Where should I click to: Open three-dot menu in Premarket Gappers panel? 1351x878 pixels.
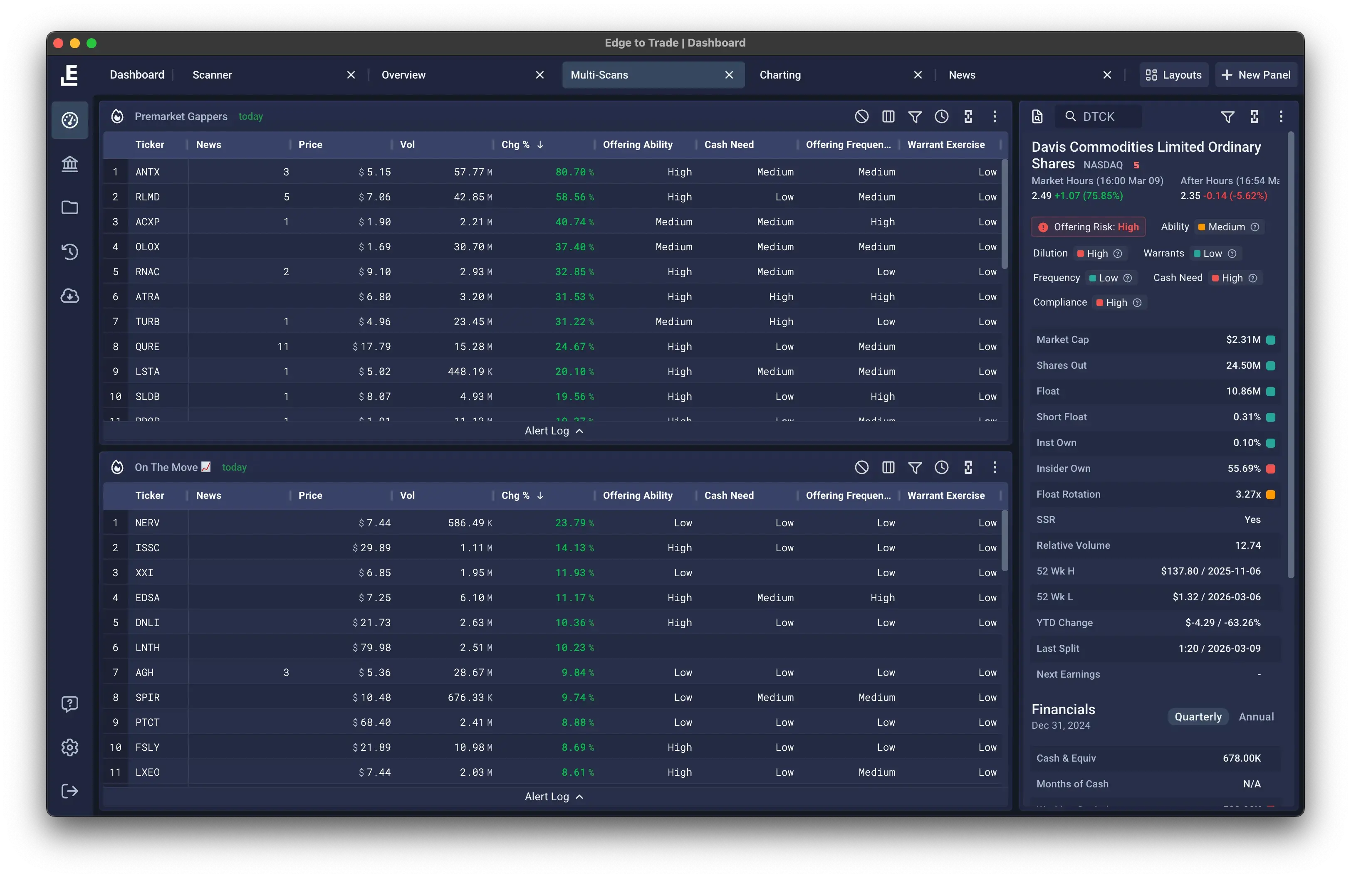995,116
